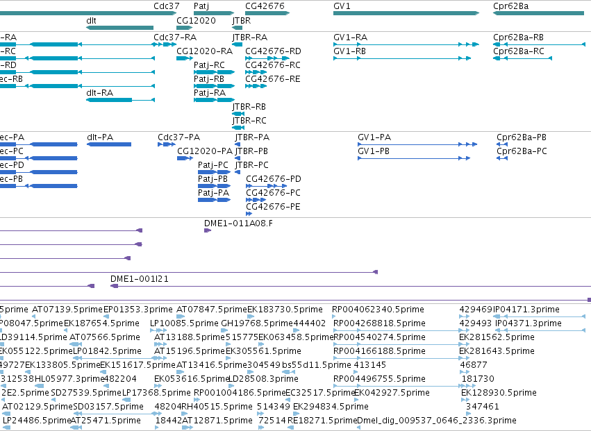Select protein JTBR-PC
591x431 pixels.
coord(252,165)
